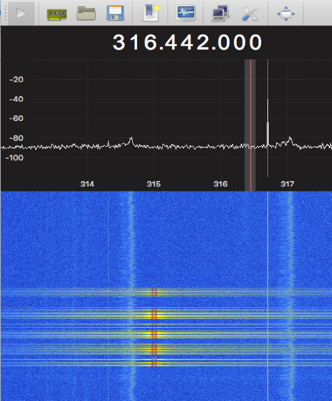
Task: Click the orange vertical line in waterfall
Action: pyautogui.click(x=267, y=294)
